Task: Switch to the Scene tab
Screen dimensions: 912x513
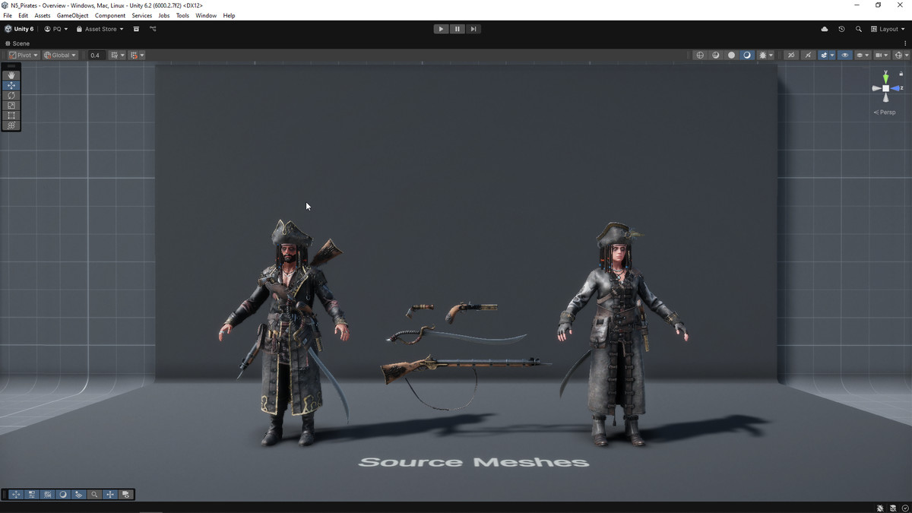Action: pyautogui.click(x=17, y=43)
